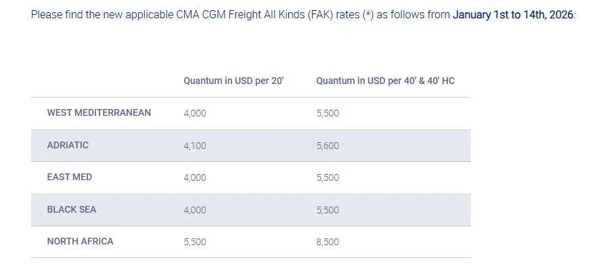
Task: Select the Adriatic 4,100 rate cell
Action: [195, 146]
